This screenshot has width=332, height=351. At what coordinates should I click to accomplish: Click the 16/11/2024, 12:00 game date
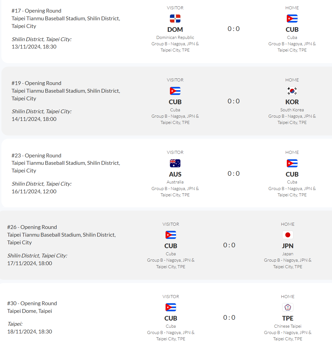(x=34, y=191)
